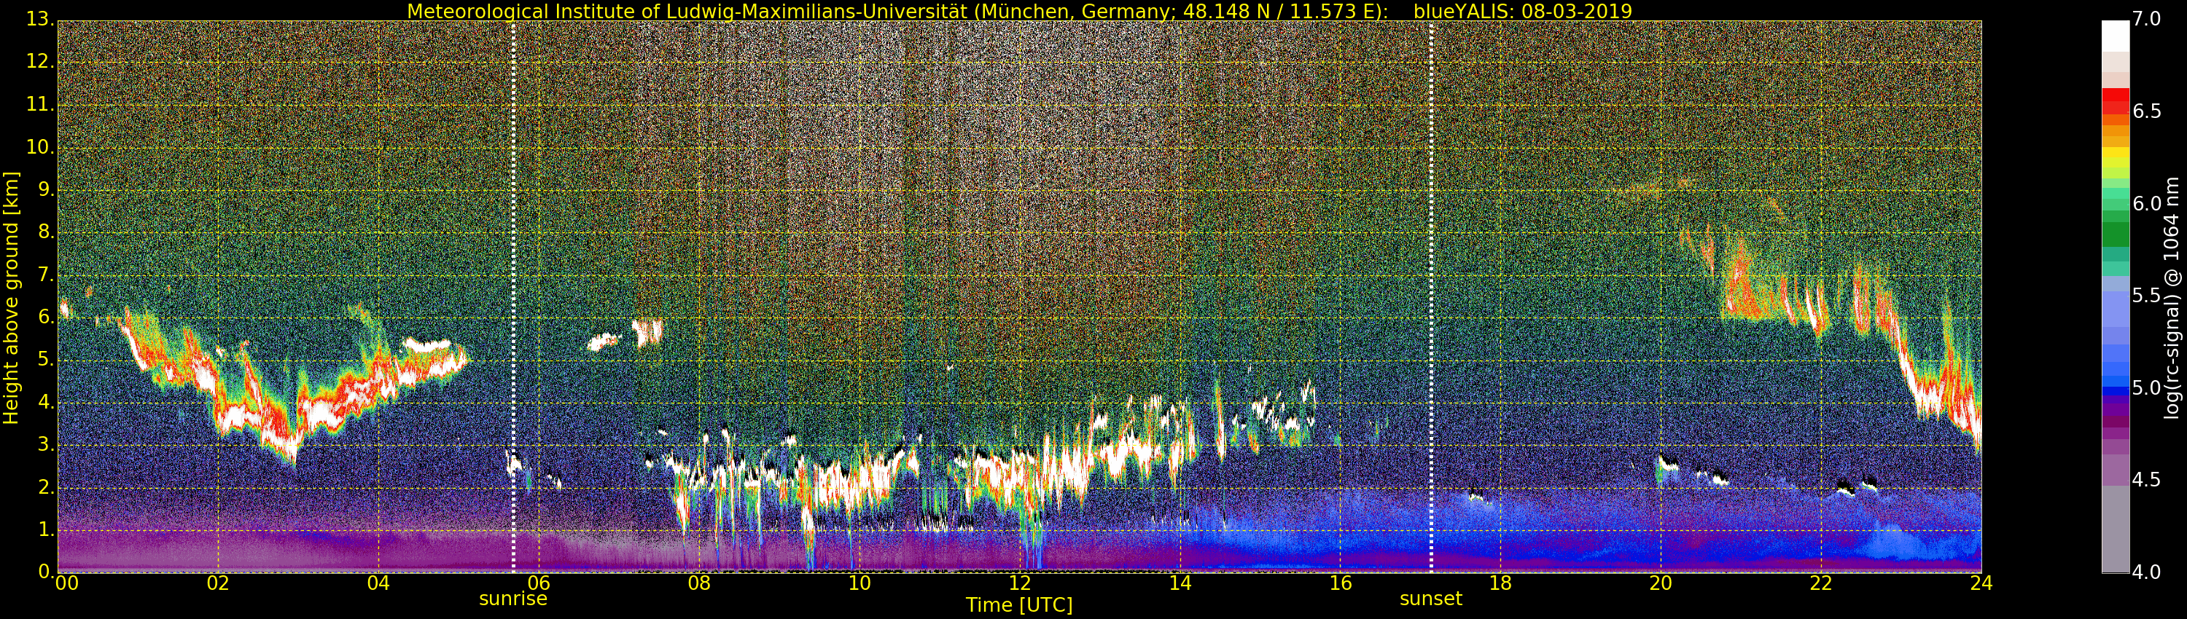Click the time axis tick label '00'
This screenshot has height=619, width=2187.
click(x=66, y=583)
